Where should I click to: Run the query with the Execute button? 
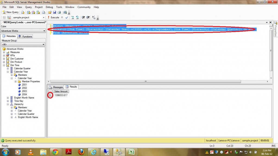pyautogui.click(x=53, y=17)
